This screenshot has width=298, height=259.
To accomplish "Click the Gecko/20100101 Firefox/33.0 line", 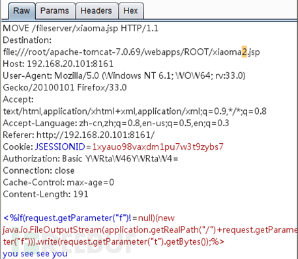I will (65, 88).
